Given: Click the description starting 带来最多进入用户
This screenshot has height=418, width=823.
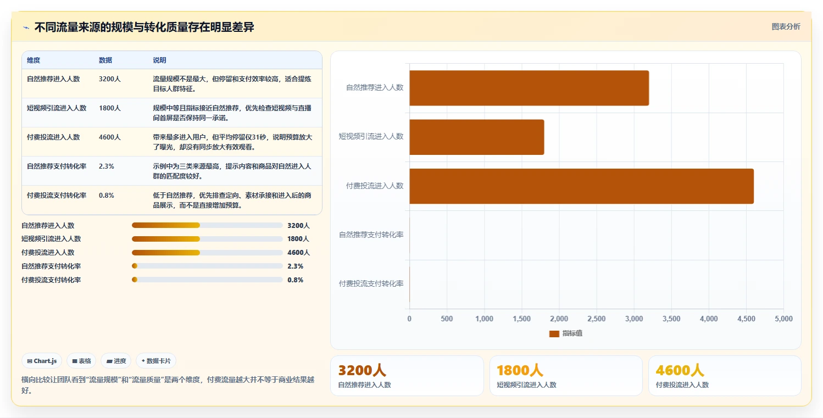Looking at the screenshot, I should (x=232, y=142).
